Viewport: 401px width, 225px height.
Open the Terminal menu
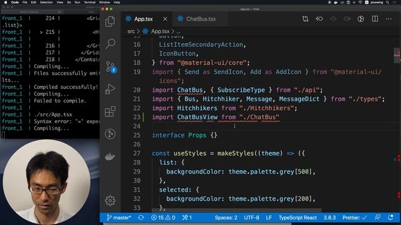coord(90,2)
